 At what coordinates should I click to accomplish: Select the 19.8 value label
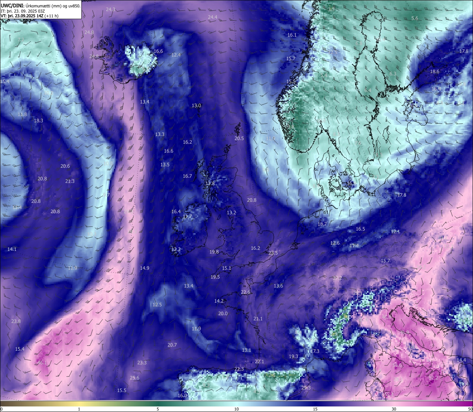tap(214, 252)
